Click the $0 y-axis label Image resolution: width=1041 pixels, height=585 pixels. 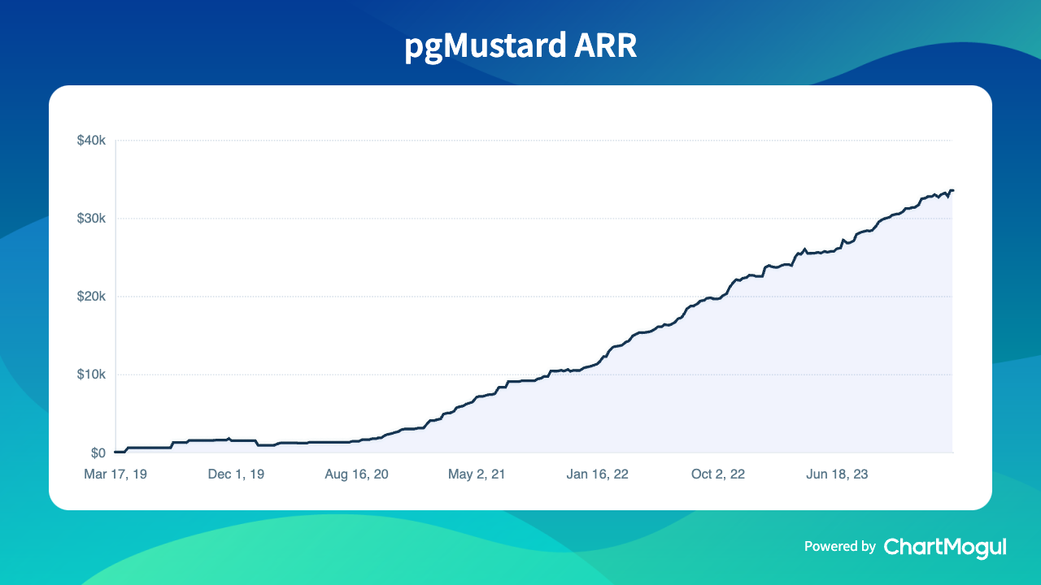pos(98,453)
